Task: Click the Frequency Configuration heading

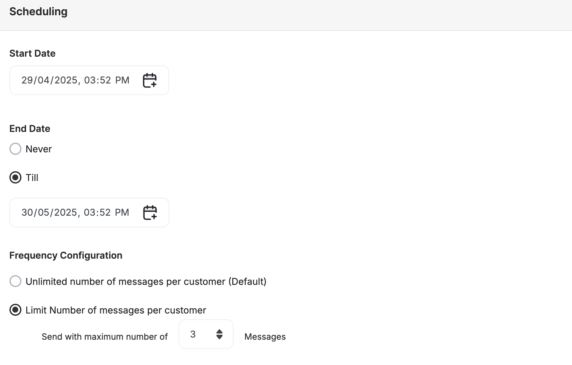Action: click(66, 255)
